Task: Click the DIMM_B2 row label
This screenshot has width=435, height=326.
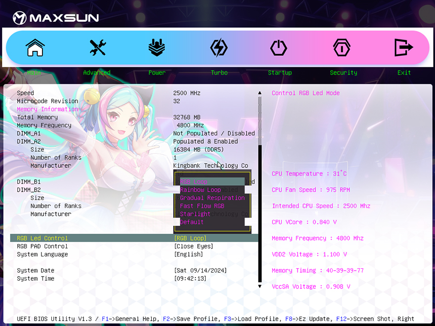Action: [29, 190]
